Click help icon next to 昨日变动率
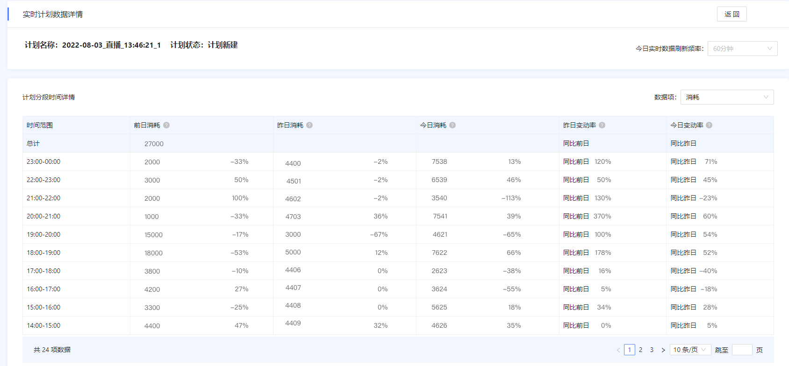This screenshot has width=789, height=366. tap(602, 125)
